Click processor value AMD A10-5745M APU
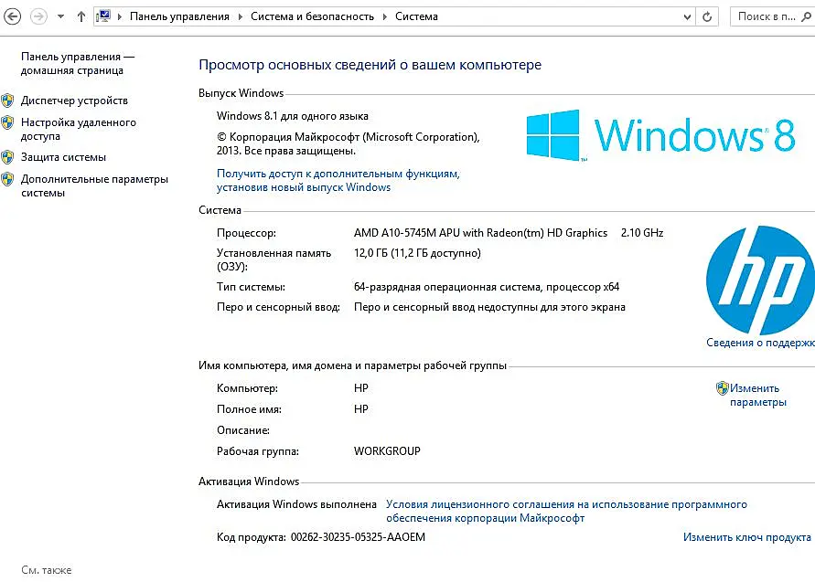 click(x=481, y=233)
